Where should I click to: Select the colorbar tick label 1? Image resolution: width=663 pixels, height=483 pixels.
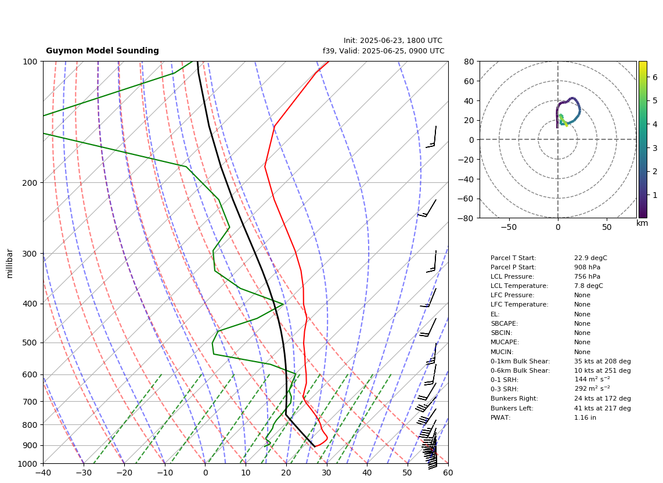point(655,196)
